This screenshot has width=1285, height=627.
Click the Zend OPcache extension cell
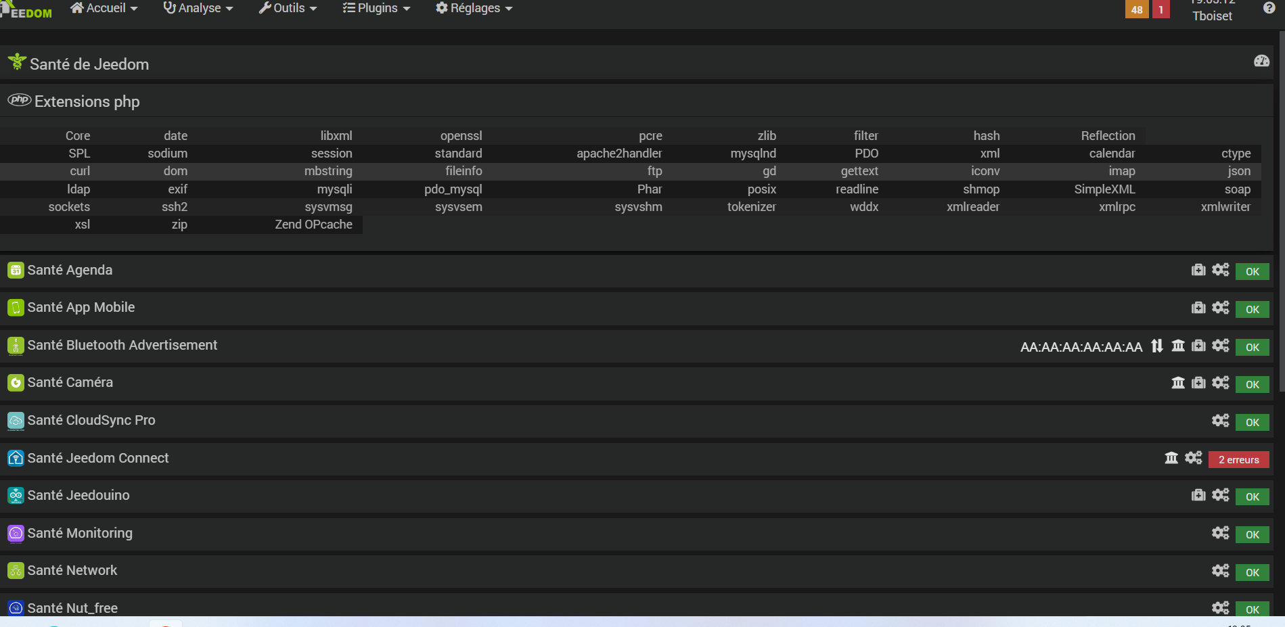(313, 225)
